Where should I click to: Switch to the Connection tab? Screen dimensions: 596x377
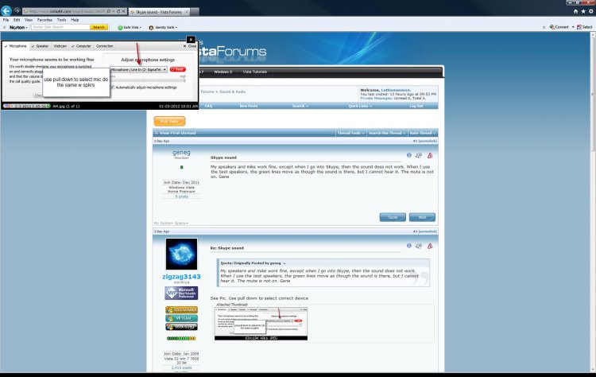coord(105,46)
